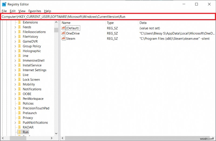The image size is (216, 141).
Task: Click the ab icon of the Steam value
Action: pyautogui.click(x=63, y=39)
